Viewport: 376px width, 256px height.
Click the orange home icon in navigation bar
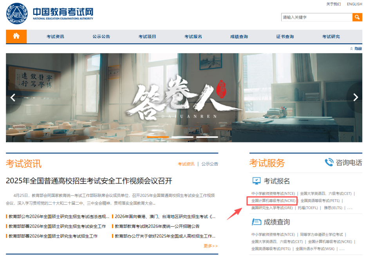(x=16, y=36)
